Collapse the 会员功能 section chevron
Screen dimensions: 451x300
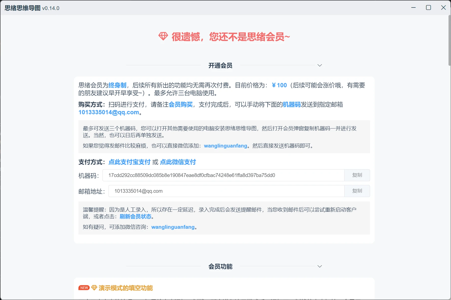pos(319,266)
